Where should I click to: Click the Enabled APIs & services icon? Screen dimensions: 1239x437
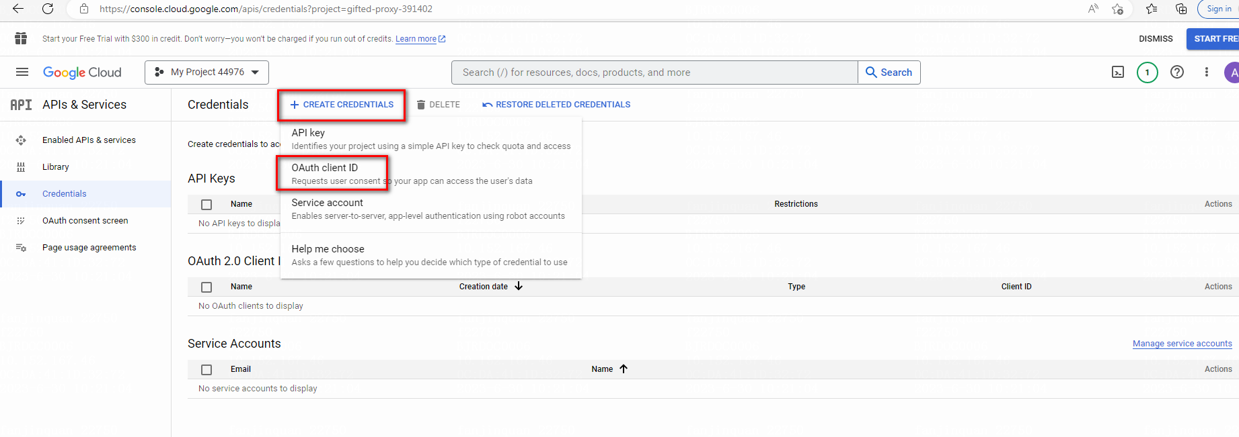pos(21,140)
